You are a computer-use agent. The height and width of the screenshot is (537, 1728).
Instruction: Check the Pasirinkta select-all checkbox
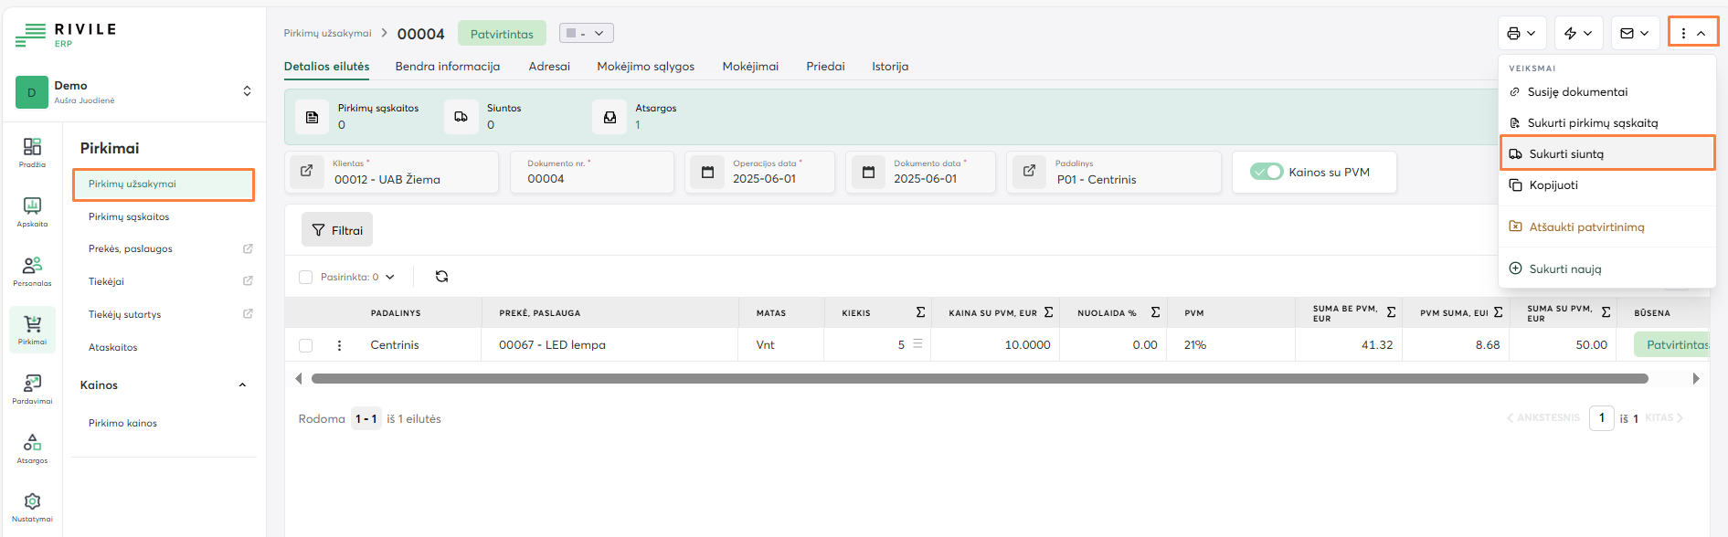[x=306, y=277]
